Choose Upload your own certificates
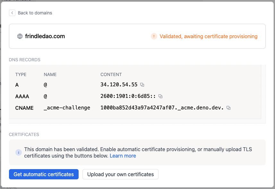Image resolution: width=275 pixels, height=189 pixels. coord(120,174)
